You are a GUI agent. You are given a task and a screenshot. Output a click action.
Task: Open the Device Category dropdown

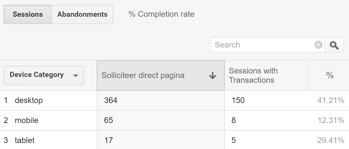pos(44,75)
